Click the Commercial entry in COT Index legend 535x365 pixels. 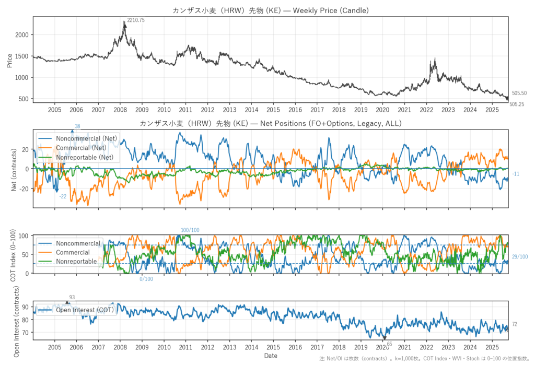tap(73, 252)
